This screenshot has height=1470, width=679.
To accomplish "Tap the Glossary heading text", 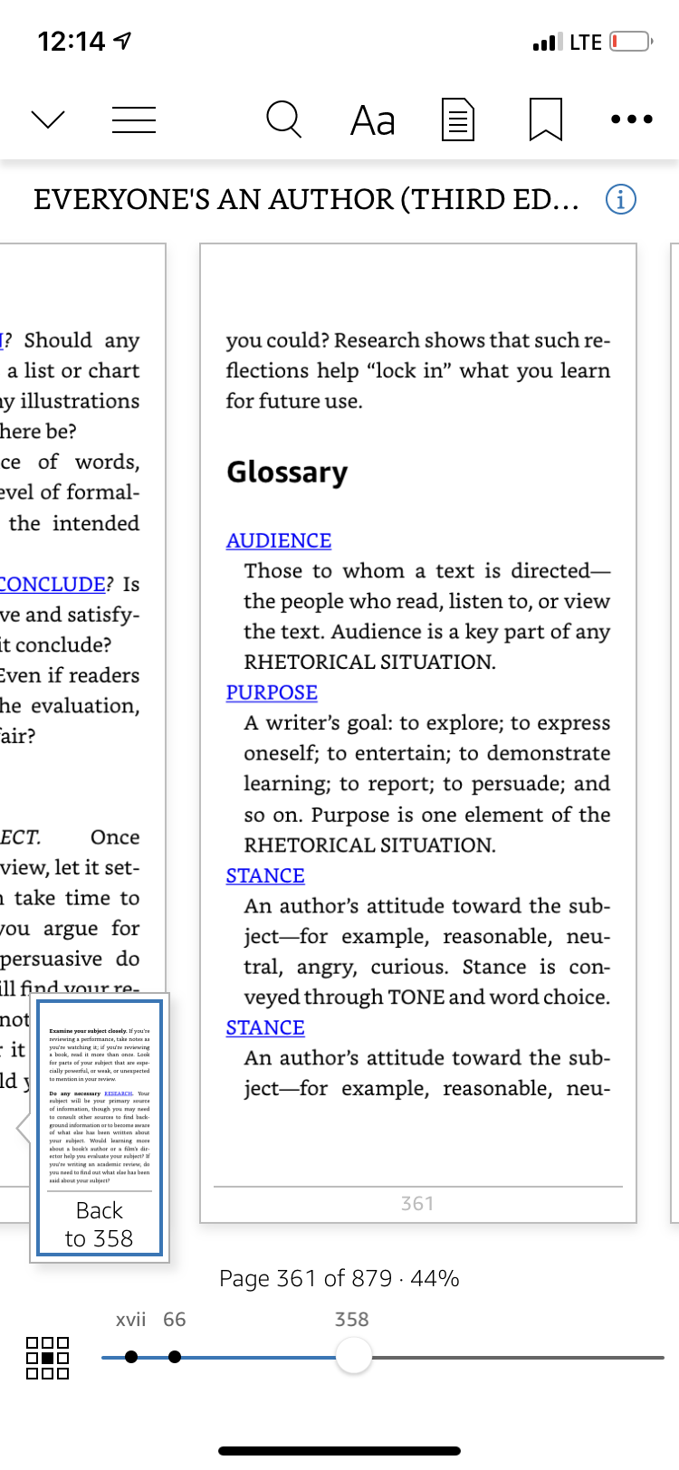I will [287, 472].
